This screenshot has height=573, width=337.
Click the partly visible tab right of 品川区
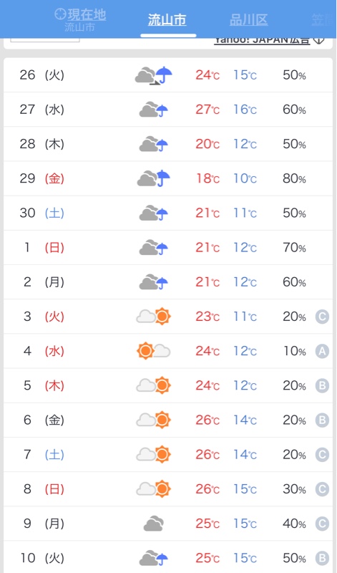[323, 20]
